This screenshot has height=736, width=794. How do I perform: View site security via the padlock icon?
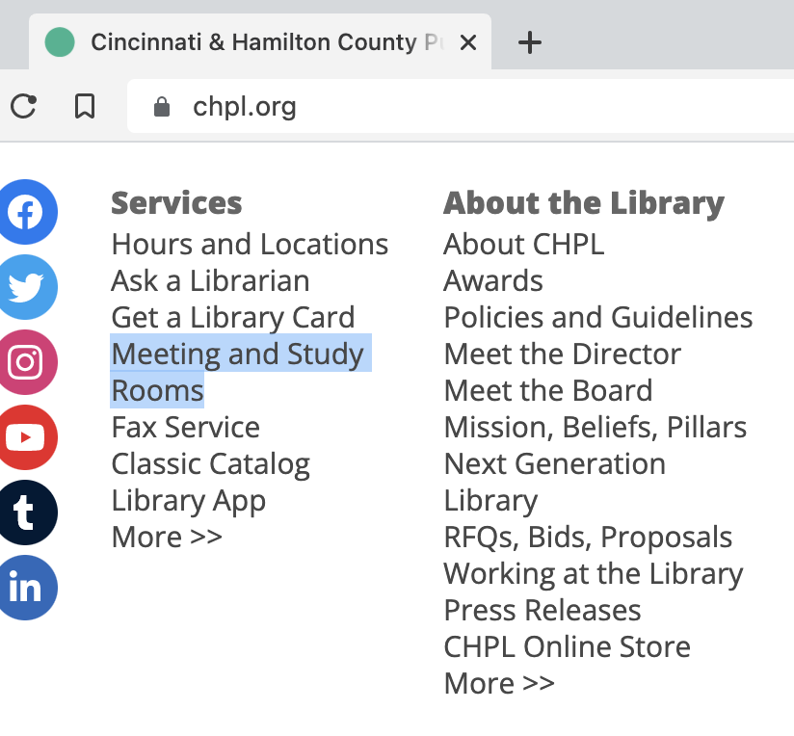click(x=160, y=106)
